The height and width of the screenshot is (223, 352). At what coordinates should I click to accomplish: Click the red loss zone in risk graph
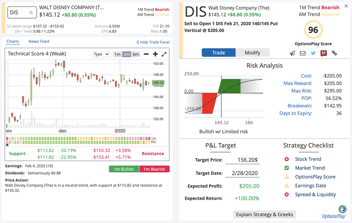tap(209, 103)
